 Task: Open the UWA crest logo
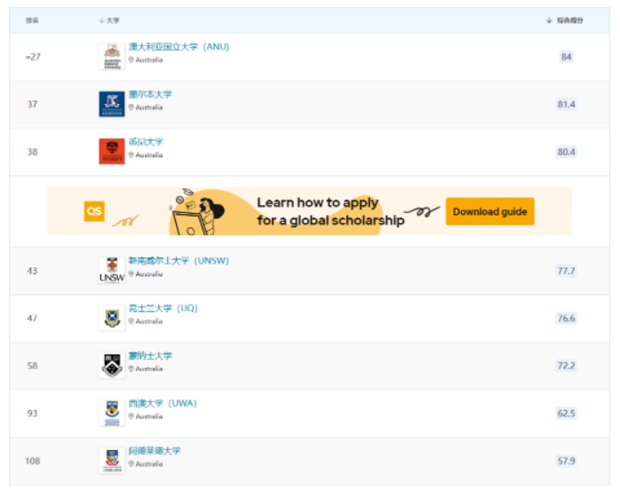pos(112,413)
